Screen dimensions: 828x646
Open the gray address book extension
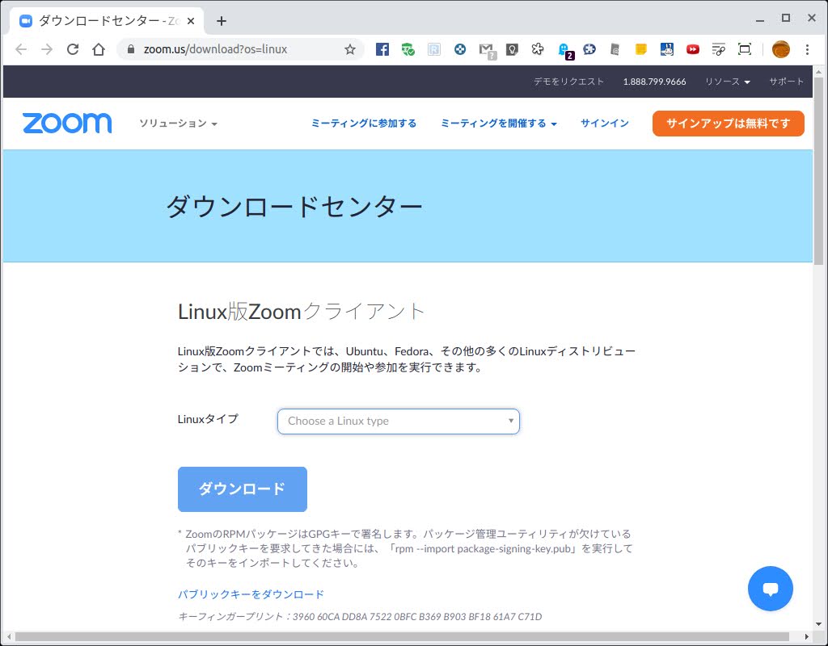(x=615, y=49)
